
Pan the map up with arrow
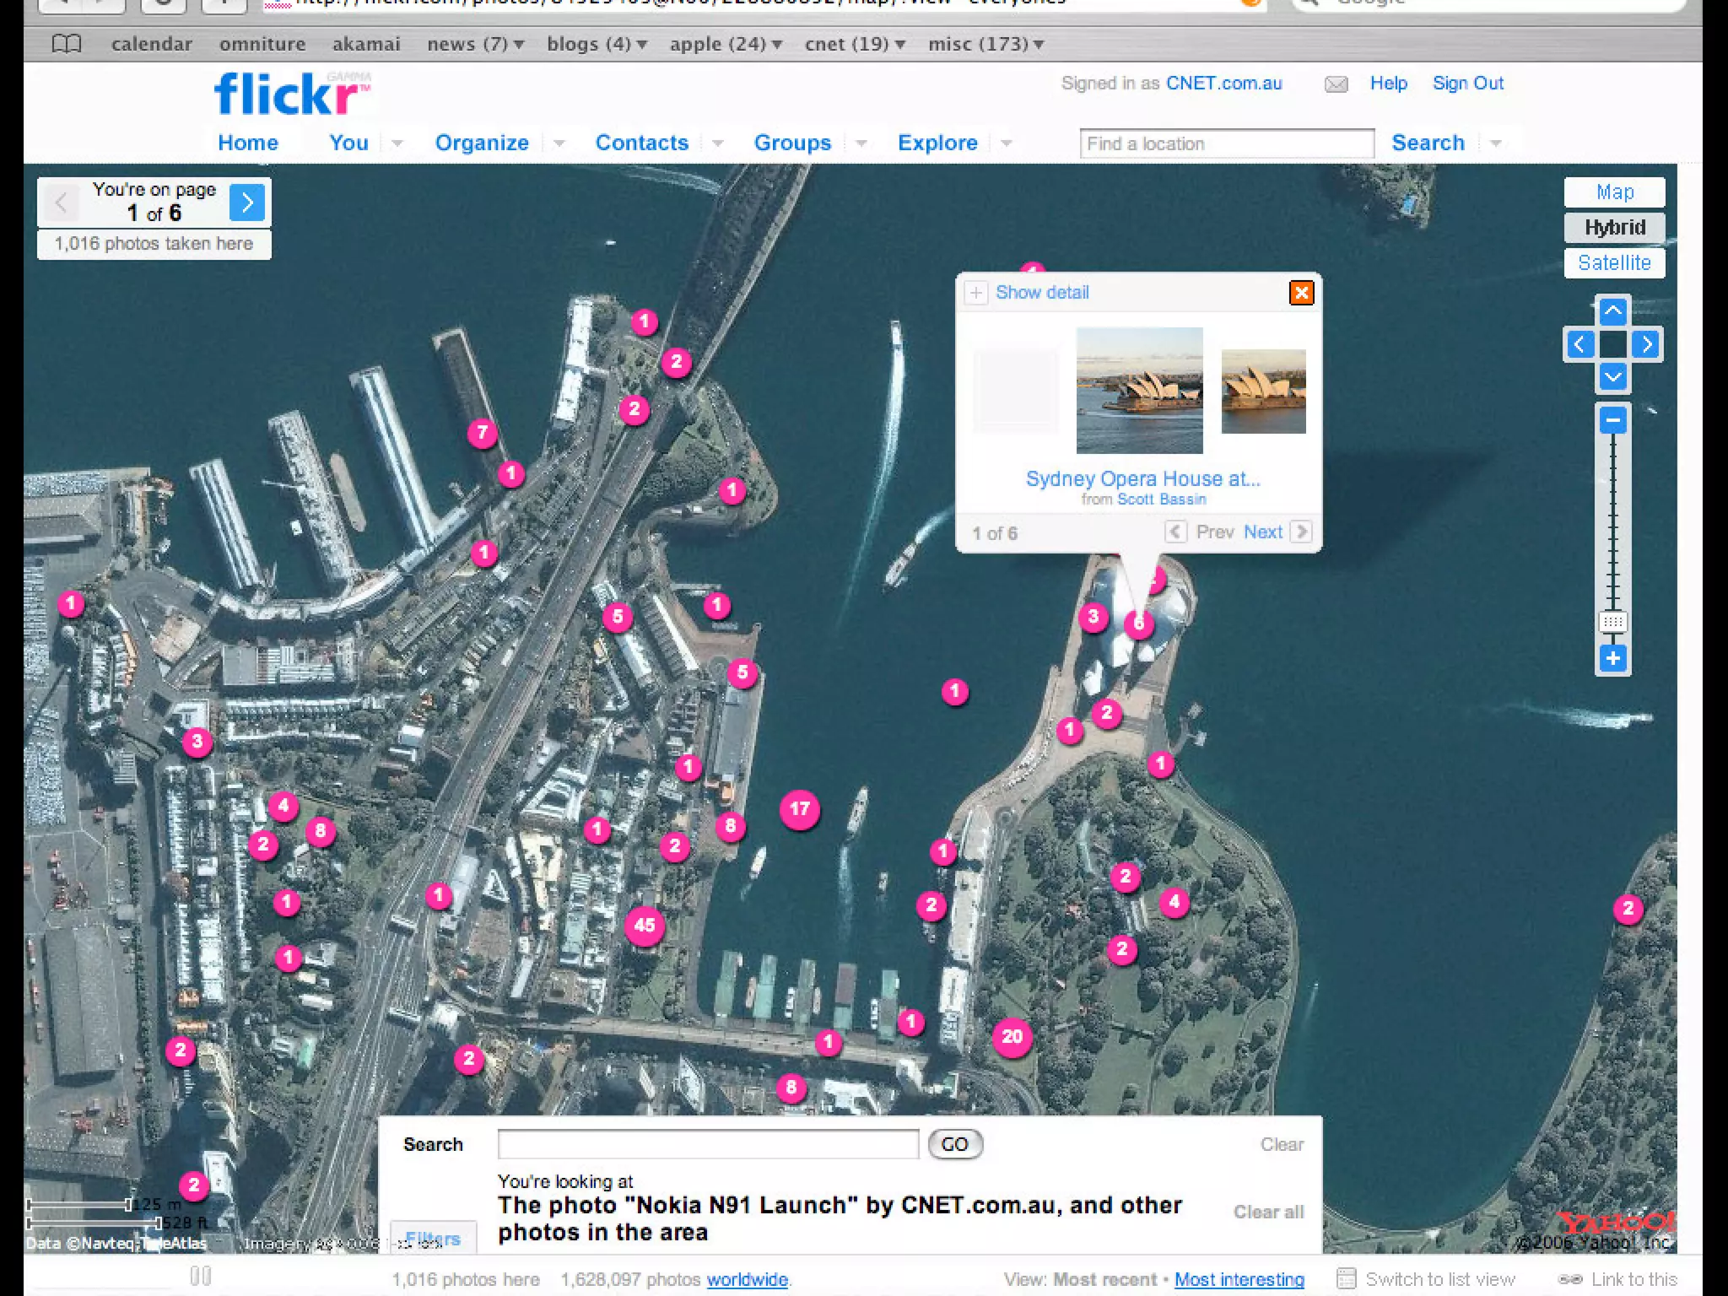(x=1612, y=311)
